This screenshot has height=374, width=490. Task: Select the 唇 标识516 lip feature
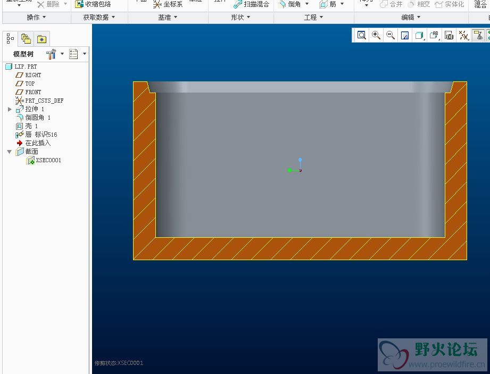(x=36, y=135)
